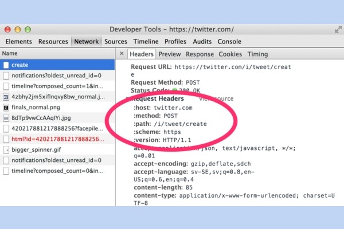Click the :host twitter.com header
The image size is (344, 229).
pos(163,108)
